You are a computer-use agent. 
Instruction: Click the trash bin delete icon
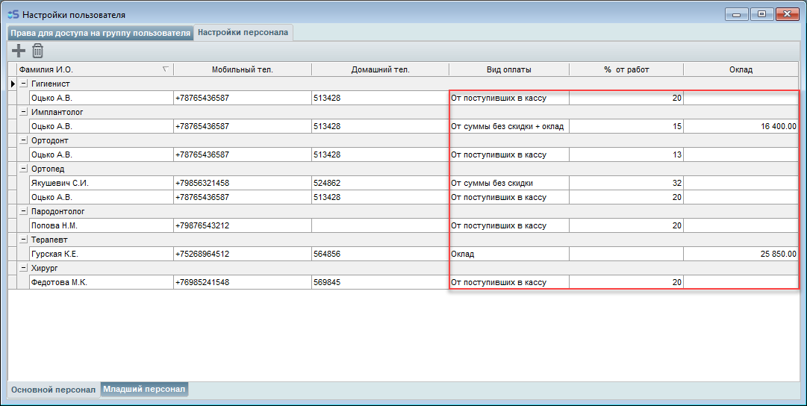[37, 51]
